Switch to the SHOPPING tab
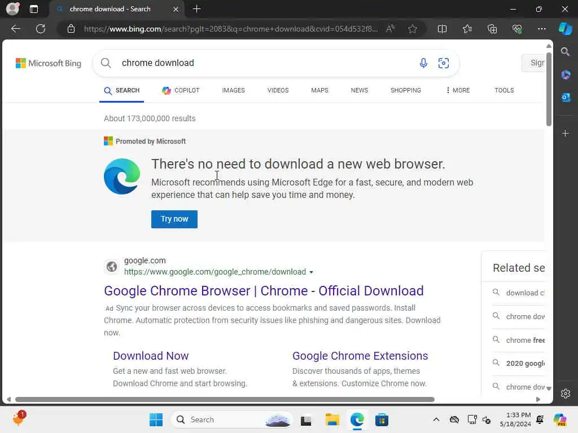 click(405, 91)
